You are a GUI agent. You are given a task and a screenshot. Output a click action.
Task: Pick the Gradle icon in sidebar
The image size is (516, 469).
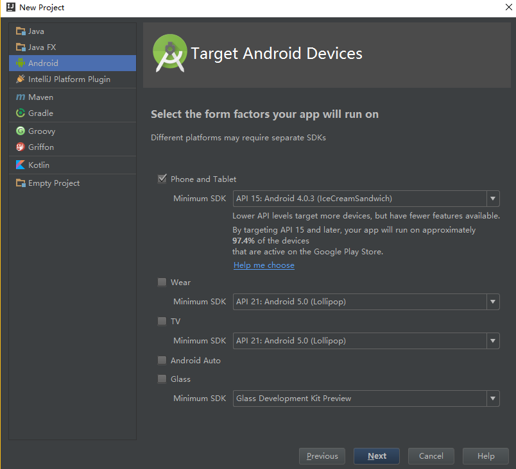(x=21, y=113)
